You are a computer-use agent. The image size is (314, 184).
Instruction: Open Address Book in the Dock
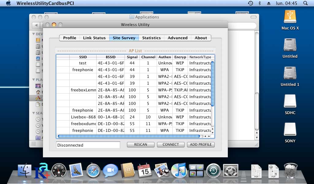pyautogui.click(x=128, y=171)
